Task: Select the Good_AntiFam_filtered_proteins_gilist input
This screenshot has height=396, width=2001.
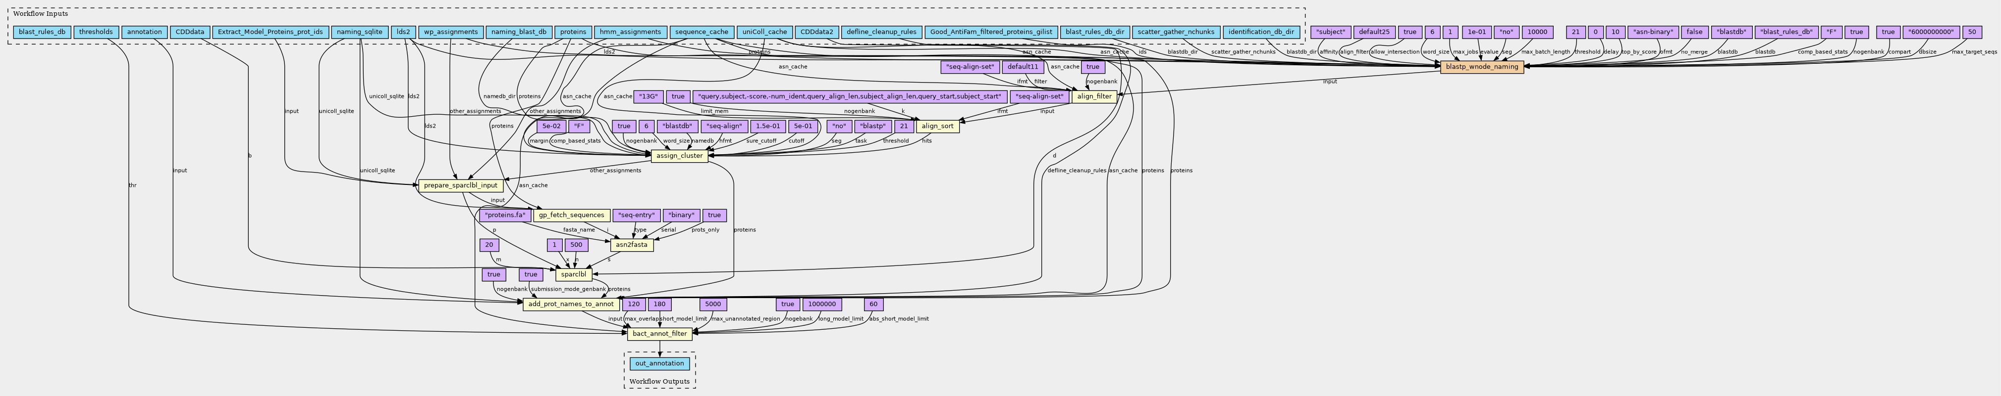Action: (x=990, y=33)
